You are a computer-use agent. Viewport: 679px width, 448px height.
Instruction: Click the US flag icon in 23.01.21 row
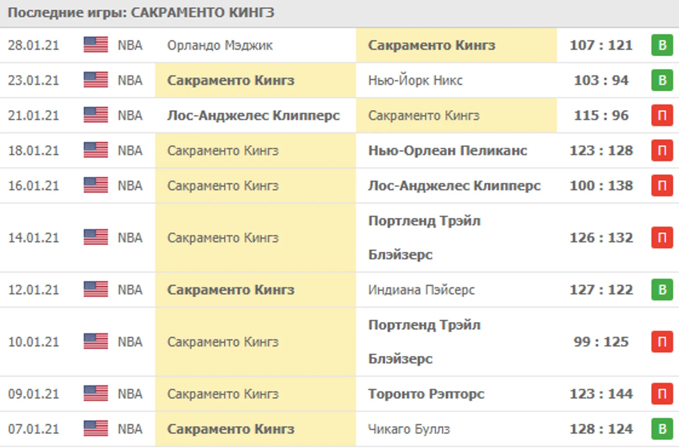pos(95,80)
